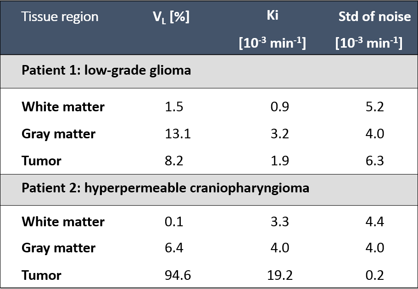Click White matter label under Patient 1
This screenshot has width=418, height=289.
pyautogui.click(x=63, y=107)
